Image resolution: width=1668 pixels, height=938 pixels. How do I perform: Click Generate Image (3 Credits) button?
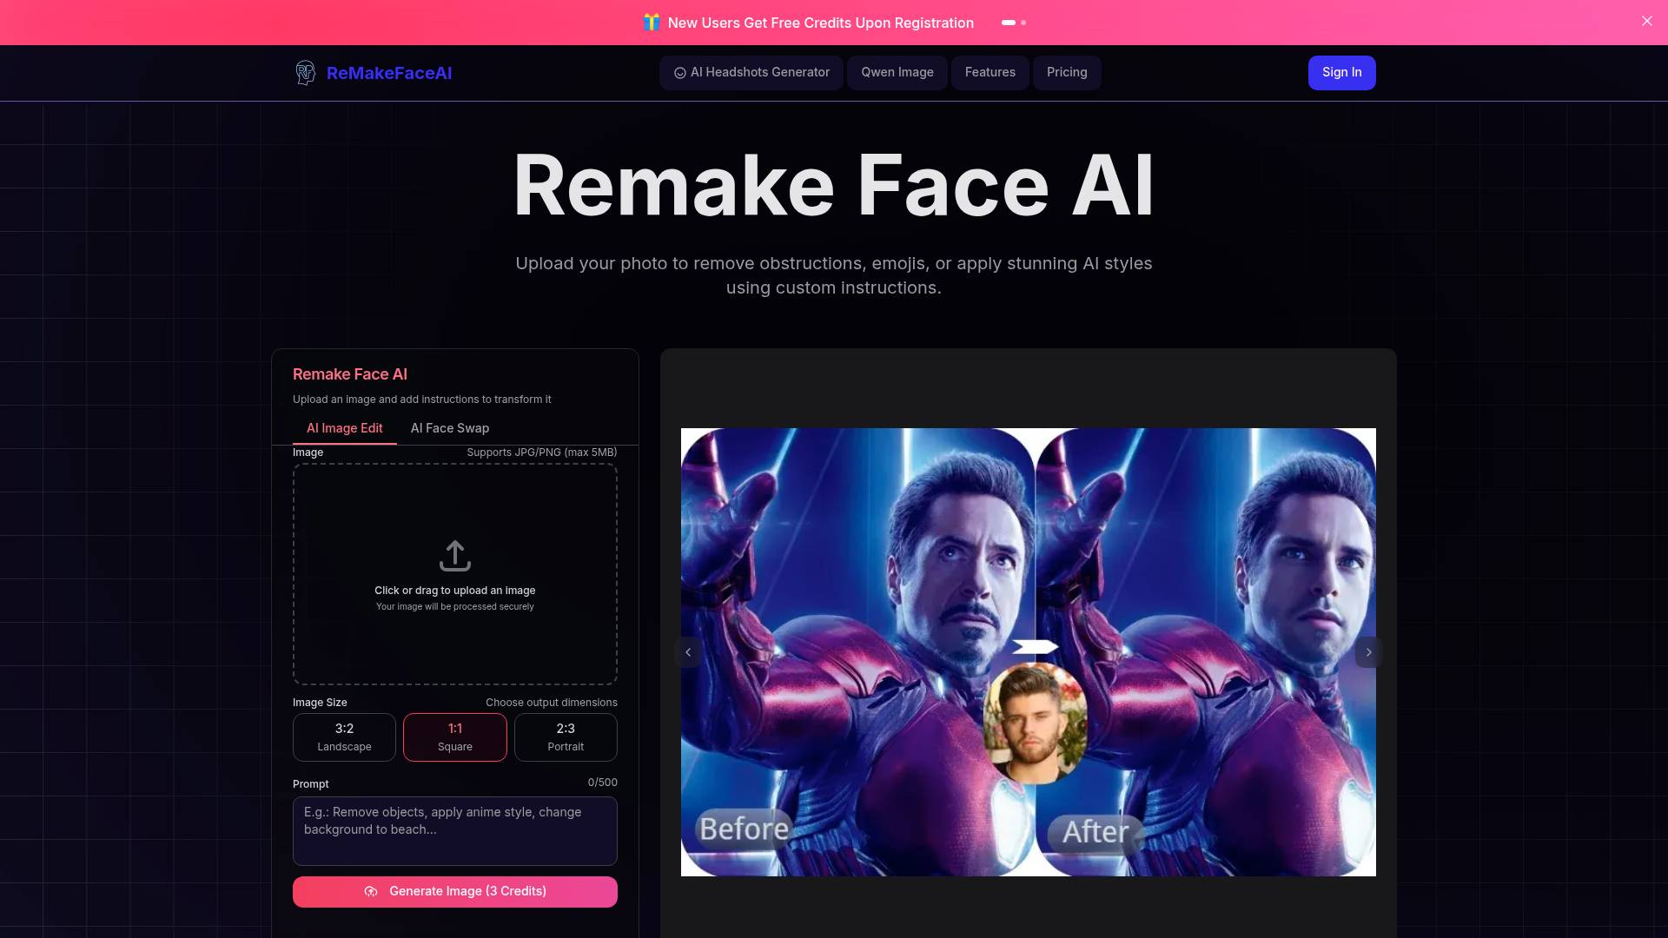(x=455, y=892)
